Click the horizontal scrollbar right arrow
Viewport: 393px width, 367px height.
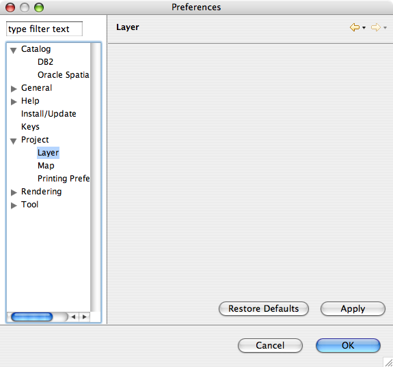85,317
